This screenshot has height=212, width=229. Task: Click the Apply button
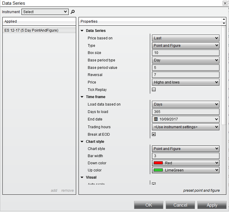click(x=212, y=205)
